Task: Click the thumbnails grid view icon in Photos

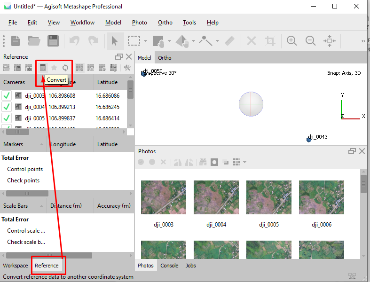Action: point(236,162)
